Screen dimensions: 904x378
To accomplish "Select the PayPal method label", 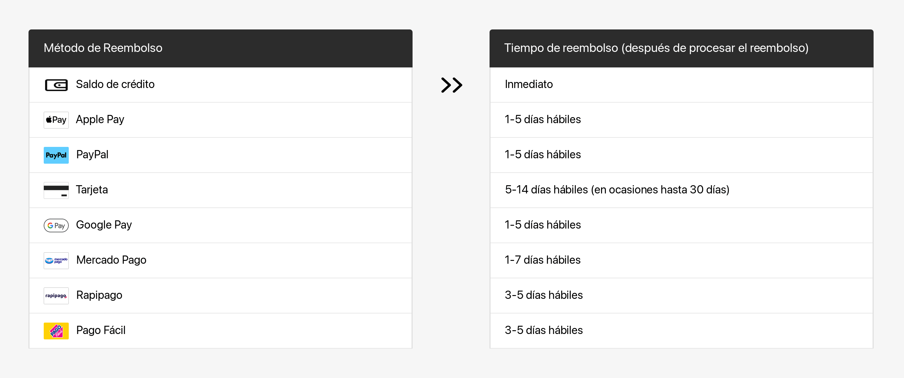I will 92,154.
